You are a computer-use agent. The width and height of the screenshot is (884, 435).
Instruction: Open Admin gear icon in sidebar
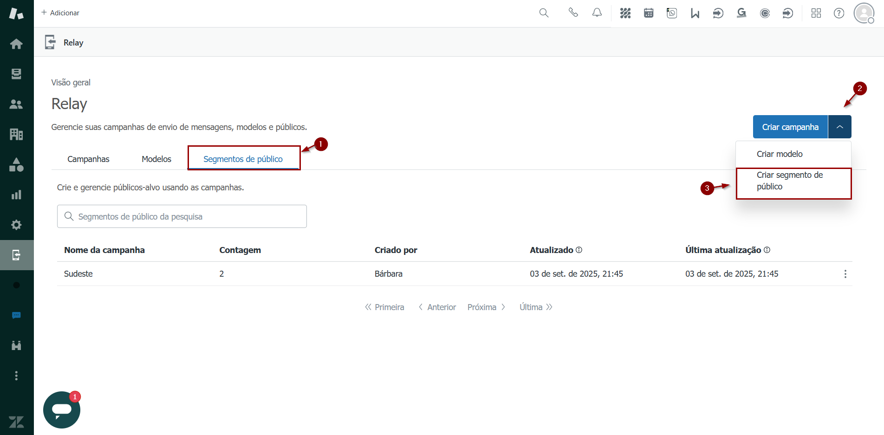pyautogui.click(x=16, y=225)
